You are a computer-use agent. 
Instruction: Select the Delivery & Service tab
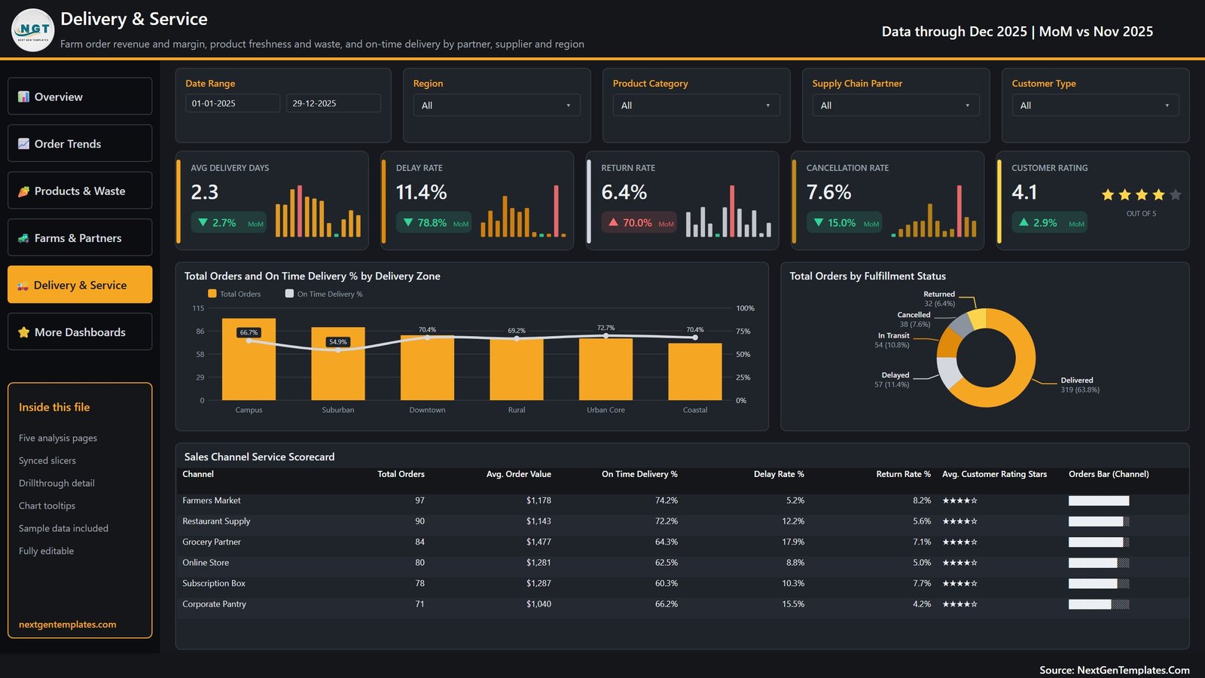coord(80,285)
